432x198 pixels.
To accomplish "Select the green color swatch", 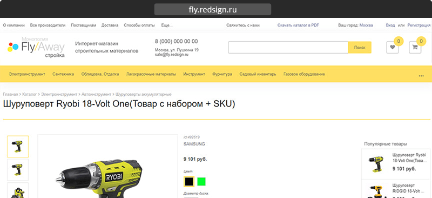I will 201,181.
